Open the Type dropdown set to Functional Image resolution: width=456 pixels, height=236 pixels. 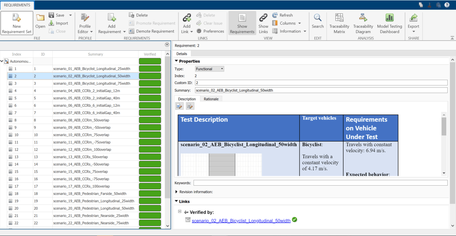pos(209,69)
